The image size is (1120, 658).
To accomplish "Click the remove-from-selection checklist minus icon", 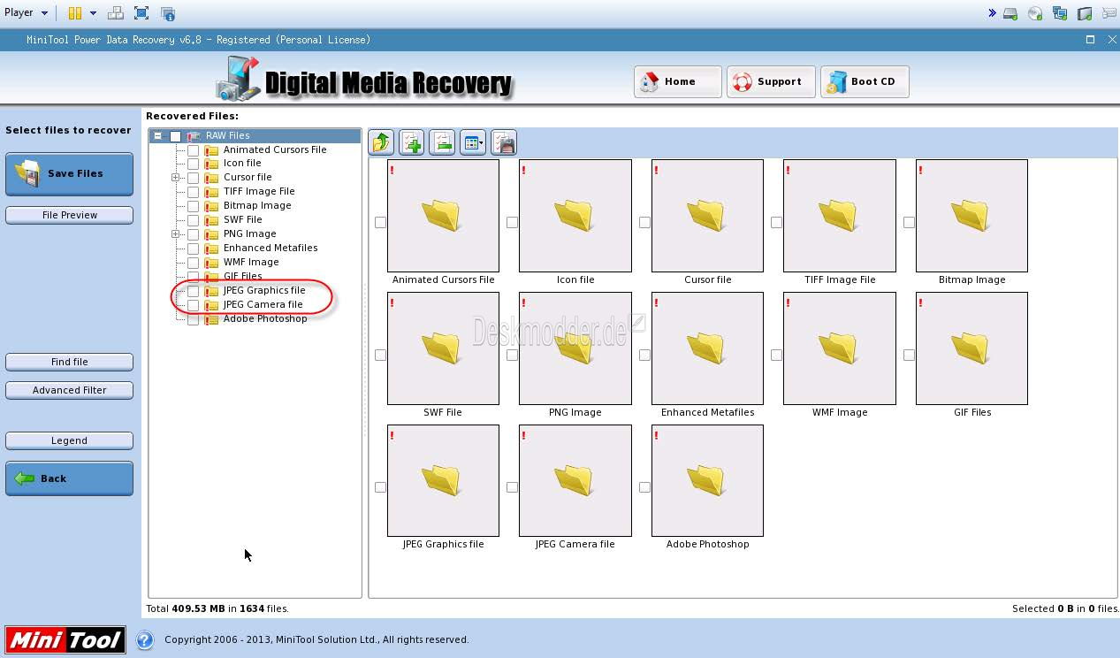I will 443,142.
